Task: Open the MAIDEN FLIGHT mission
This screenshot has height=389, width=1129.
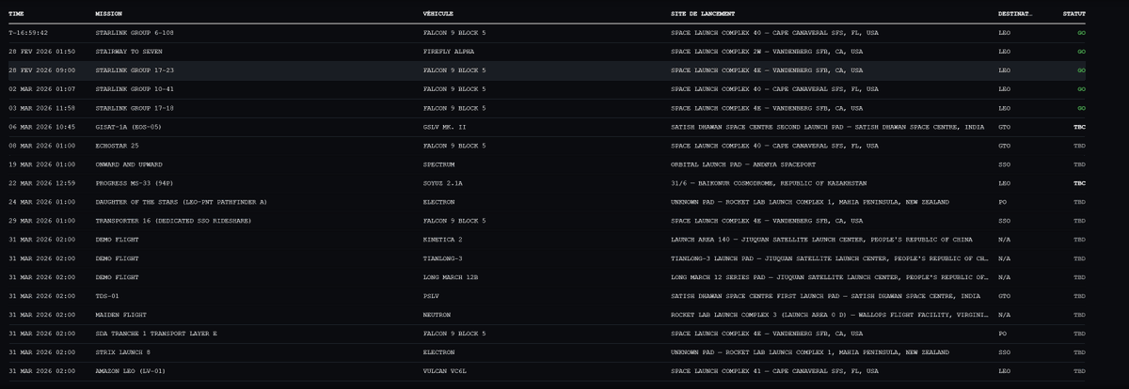Action: pyautogui.click(x=120, y=315)
